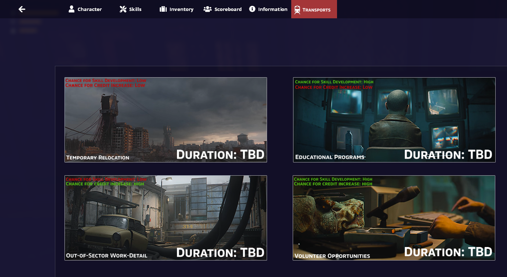Viewport: 507px width, 277px height.
Task: Click "Duration: TBD" on Temporary Relocation card
Action: coord(220,154)
